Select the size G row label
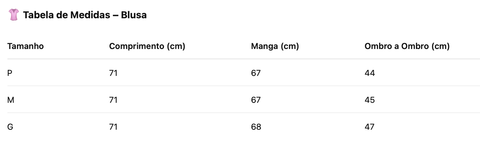This screenshot has height=155, width=480. click(x=10, y=127)
